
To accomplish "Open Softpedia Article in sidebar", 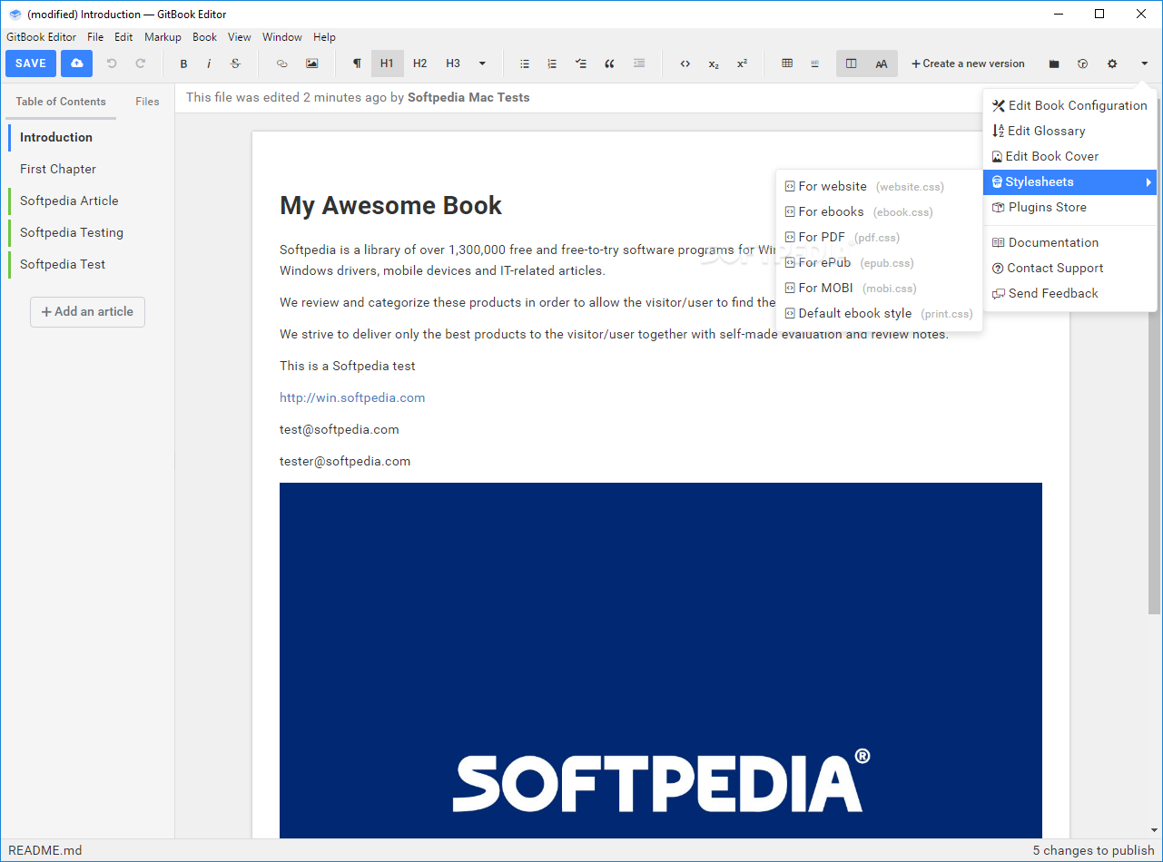I will tap(91, 201).
